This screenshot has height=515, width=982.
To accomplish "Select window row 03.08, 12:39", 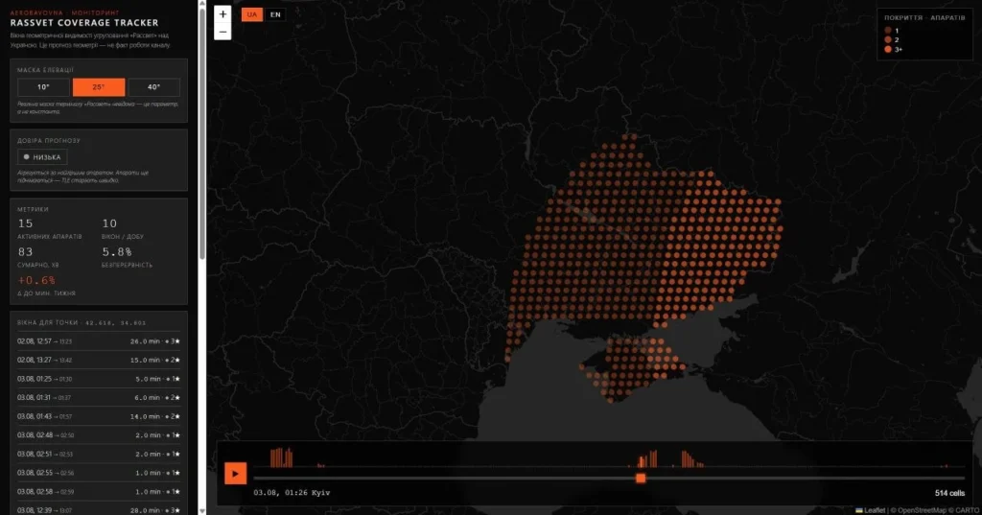I will [x=99, y=510].
